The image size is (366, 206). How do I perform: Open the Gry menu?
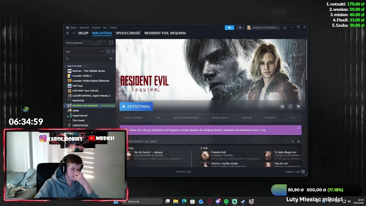coord(105,28)
